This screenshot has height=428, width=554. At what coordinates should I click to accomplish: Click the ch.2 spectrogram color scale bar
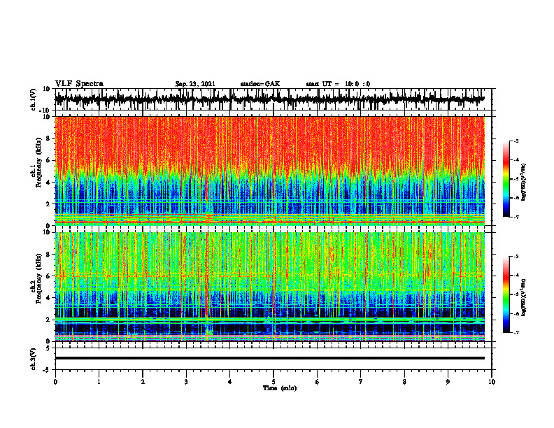(x=506, y=294)
